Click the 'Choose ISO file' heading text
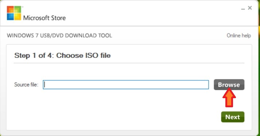This screenshot has width=260, height=136. coord(84,55)
